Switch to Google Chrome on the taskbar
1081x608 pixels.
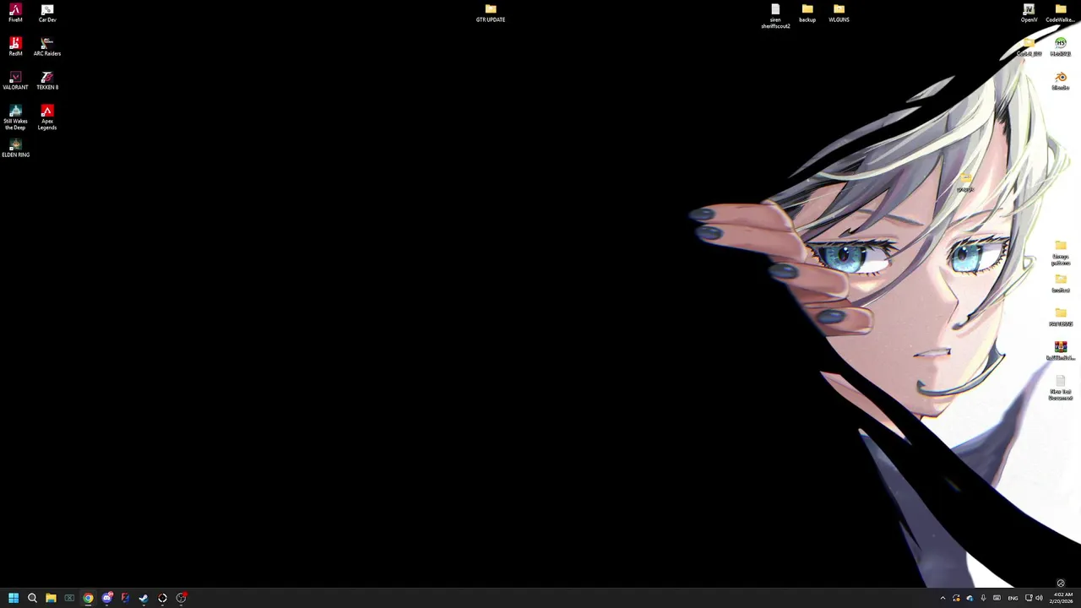pos(88,598)
